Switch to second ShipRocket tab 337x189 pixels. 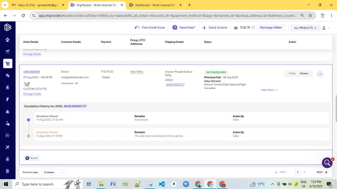tap(156, 5)
